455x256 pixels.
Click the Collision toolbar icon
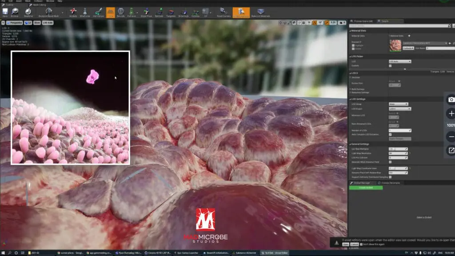131,12
